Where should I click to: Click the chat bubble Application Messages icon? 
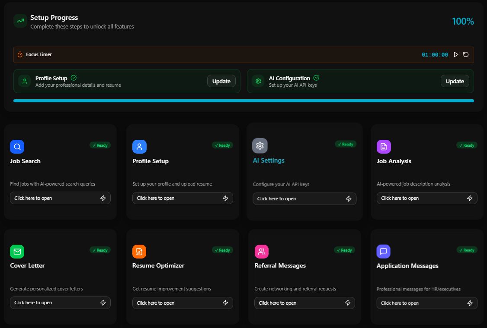(x=384, y=252)
